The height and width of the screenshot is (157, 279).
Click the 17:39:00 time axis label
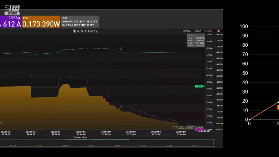click(156, 133)
